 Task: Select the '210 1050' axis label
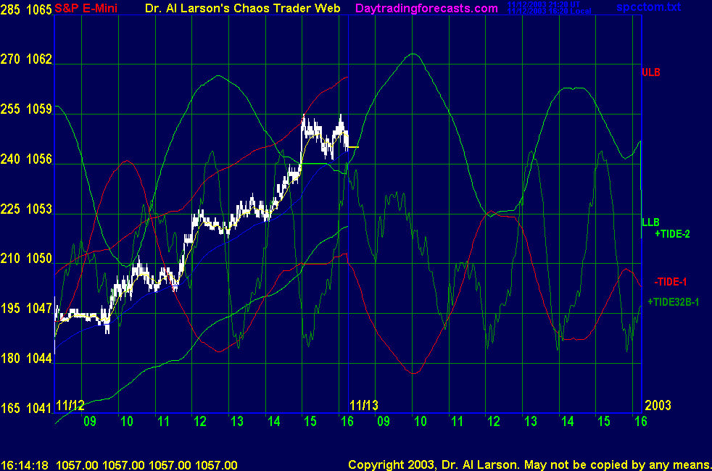(x=26, y=259)
